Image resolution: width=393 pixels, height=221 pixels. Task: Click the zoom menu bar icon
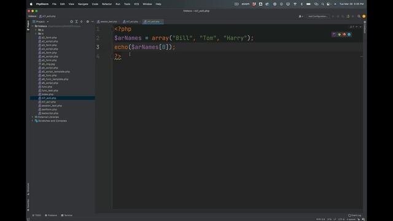point(246,4)
